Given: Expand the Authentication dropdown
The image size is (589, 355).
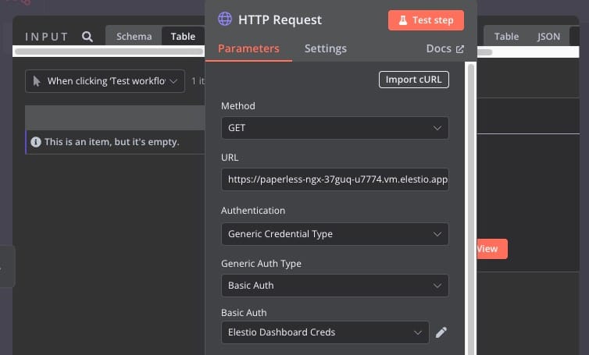Looking at the screenshot, I should tap(334, 233).
